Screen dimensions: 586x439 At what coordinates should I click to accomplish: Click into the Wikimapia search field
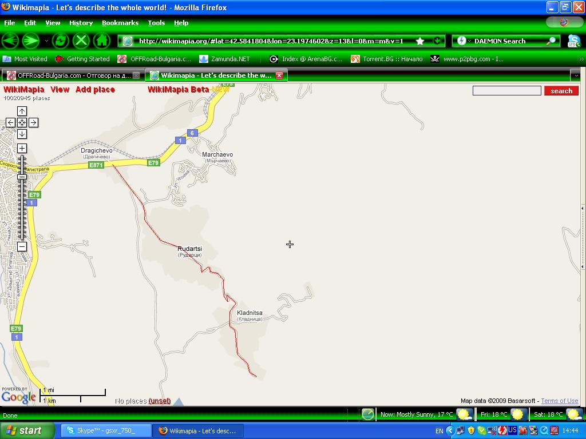[507, 91]
